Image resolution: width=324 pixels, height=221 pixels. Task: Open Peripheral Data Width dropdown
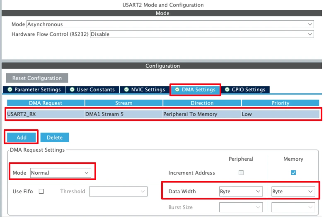(x=241, y=192)
